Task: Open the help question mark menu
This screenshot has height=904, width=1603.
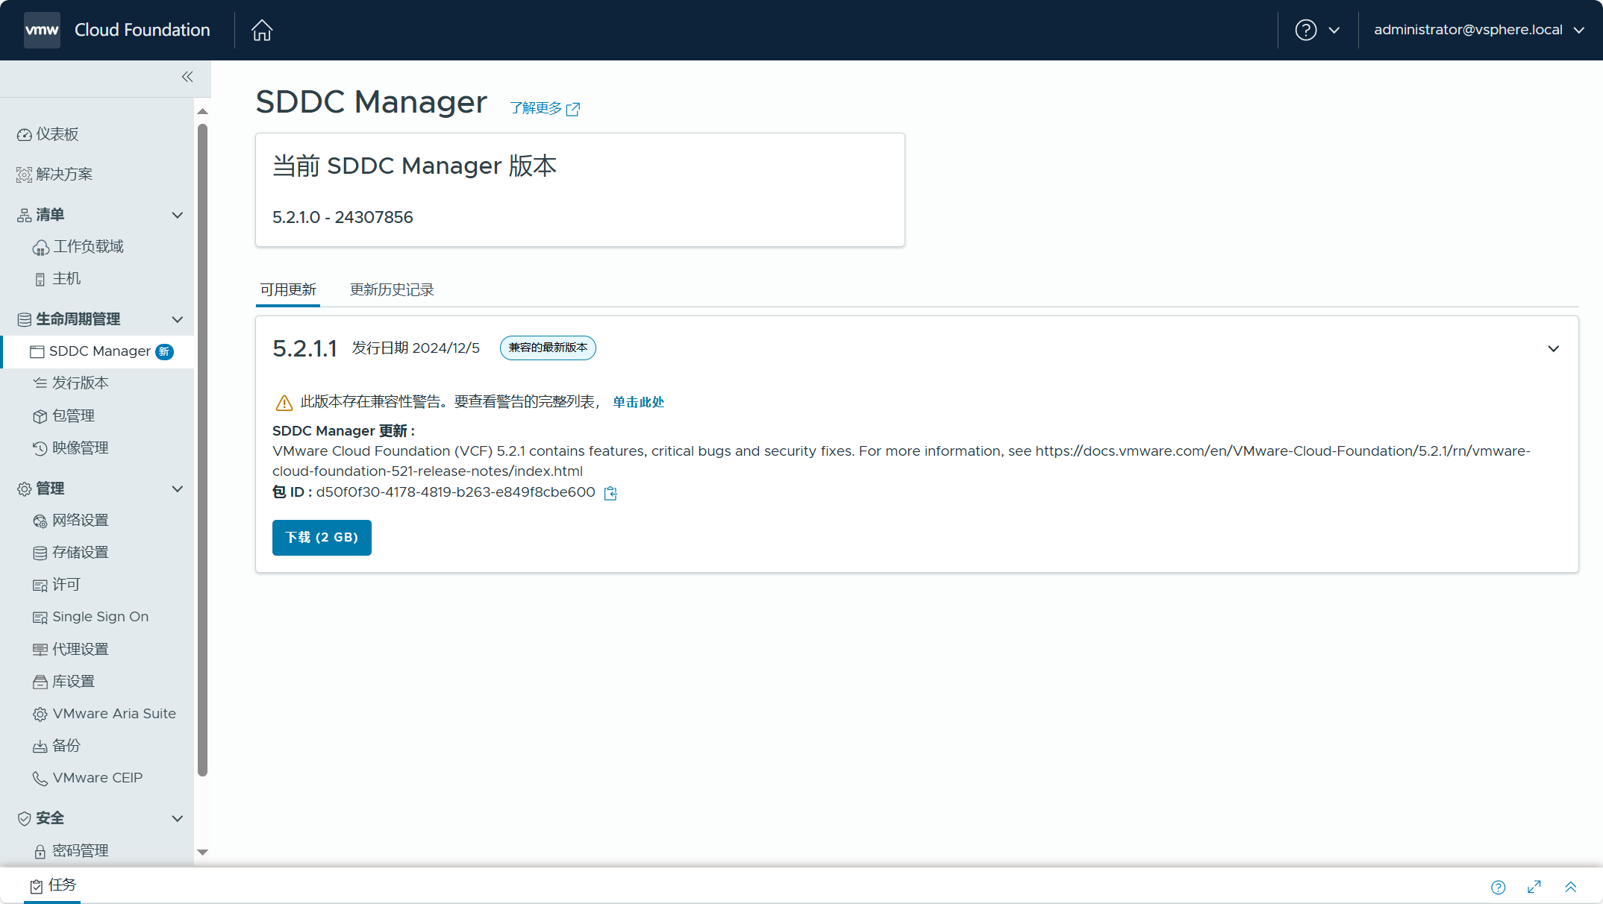Action: pos(1306,30)
